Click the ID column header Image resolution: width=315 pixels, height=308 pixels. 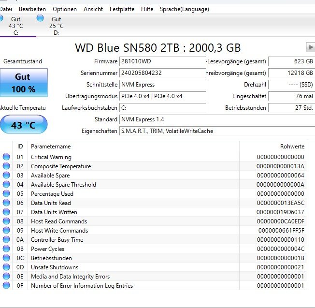click(20, 147)
